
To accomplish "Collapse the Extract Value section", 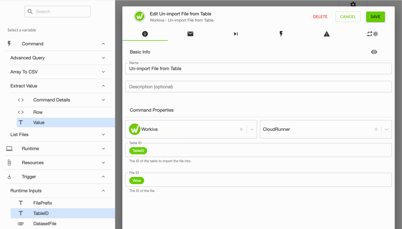I will (103, 86).
